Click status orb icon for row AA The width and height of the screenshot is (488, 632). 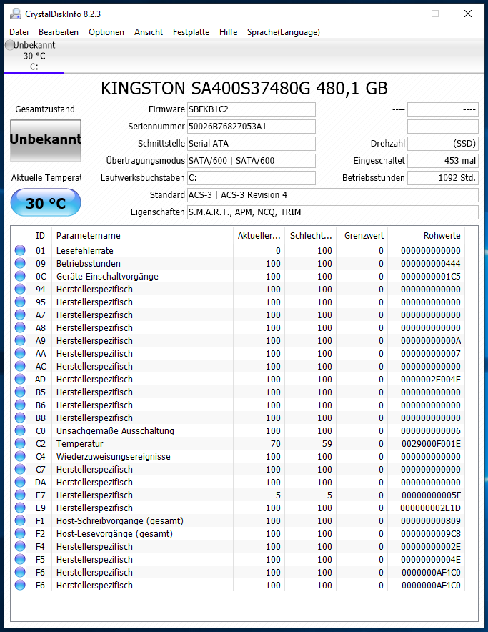(x=20, y=353)
